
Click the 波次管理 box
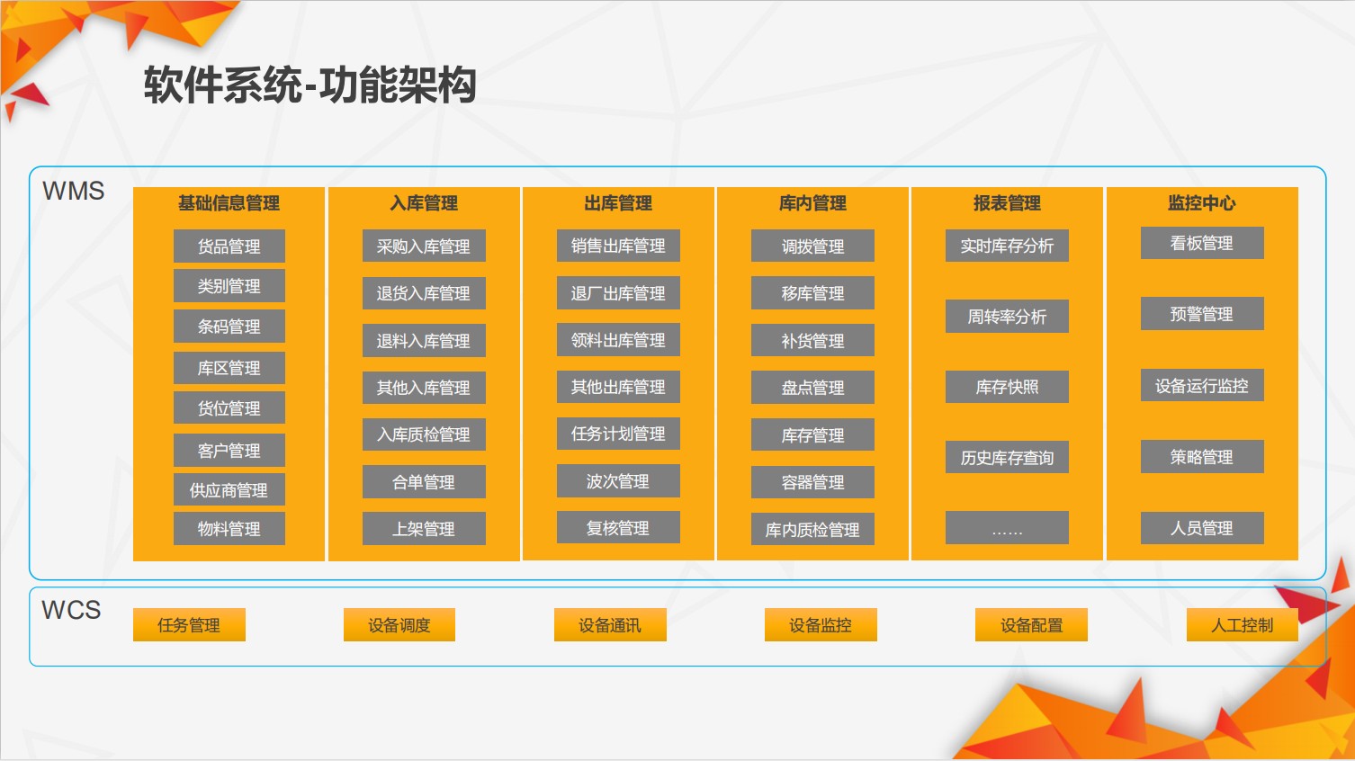pos(618,481)
